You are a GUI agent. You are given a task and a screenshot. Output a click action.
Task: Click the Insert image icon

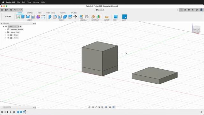coord(116,17)
